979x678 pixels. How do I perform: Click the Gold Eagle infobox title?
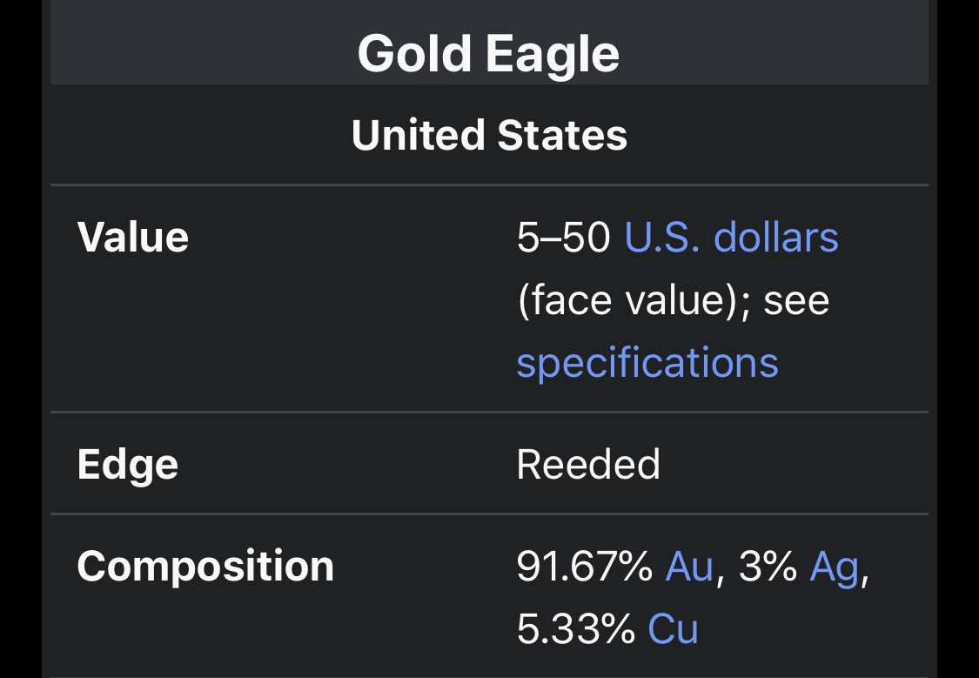[x=489, y=54]
